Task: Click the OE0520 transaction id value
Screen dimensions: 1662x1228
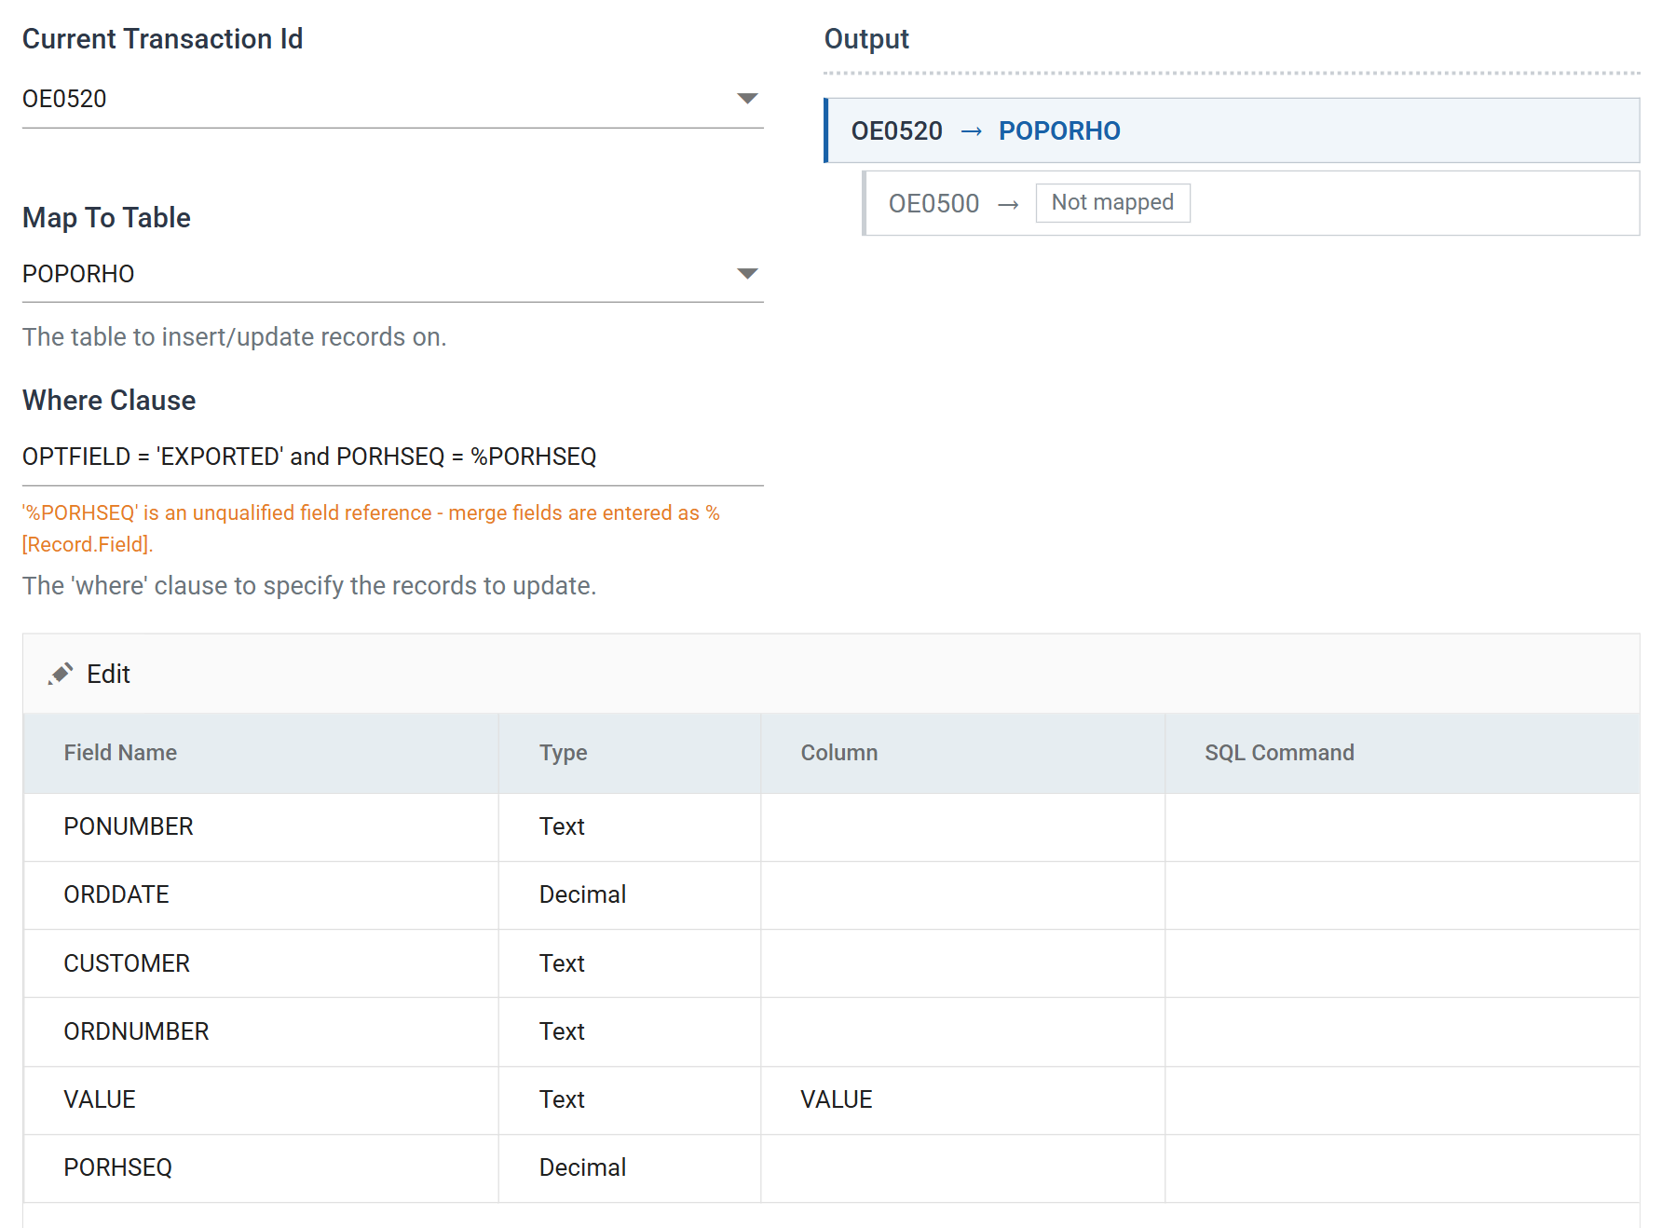Action: 64,99
